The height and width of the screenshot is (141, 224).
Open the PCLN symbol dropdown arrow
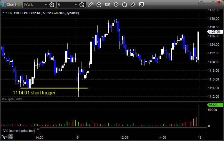(x=46, y=5)
